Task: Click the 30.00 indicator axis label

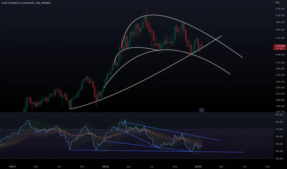Action: [279, 159]
